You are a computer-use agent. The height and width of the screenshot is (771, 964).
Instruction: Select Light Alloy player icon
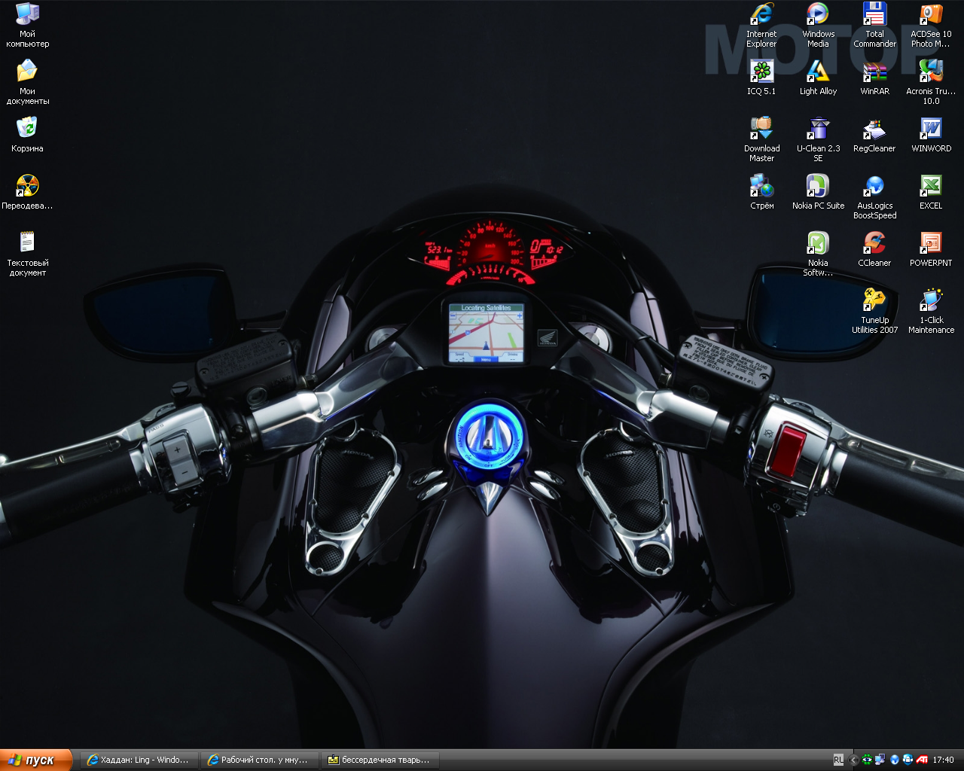pyautogui.click(x=818, y=72)
